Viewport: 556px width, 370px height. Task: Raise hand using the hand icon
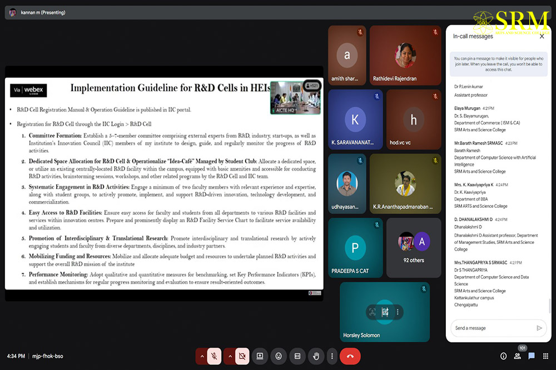[x=316, y=356]
